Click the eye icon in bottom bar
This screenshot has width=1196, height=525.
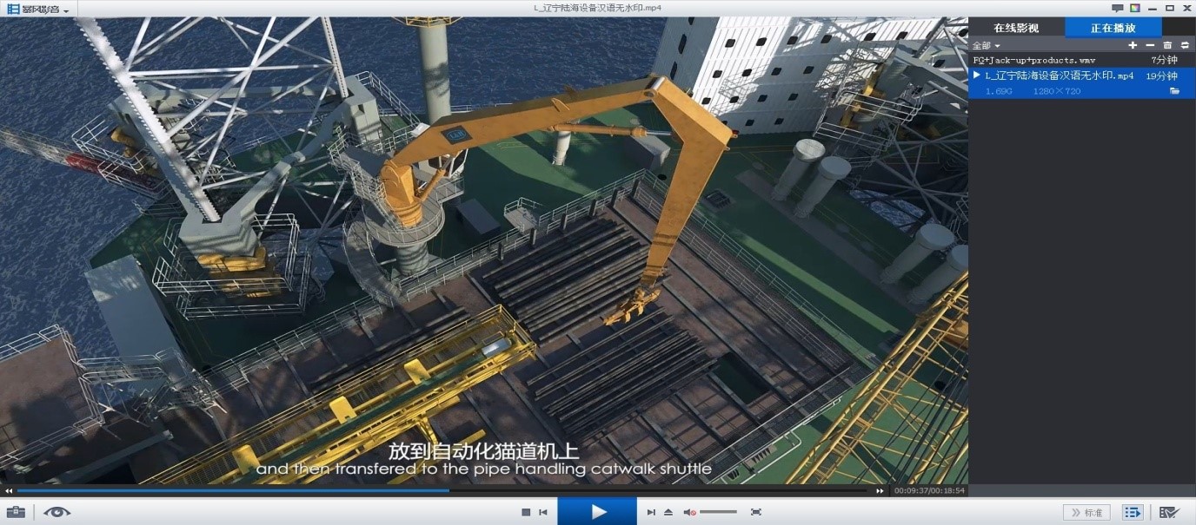pos(56,512)
